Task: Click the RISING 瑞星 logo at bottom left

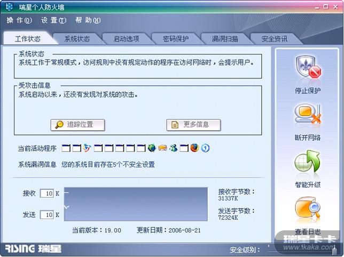Action: point(33,248)
